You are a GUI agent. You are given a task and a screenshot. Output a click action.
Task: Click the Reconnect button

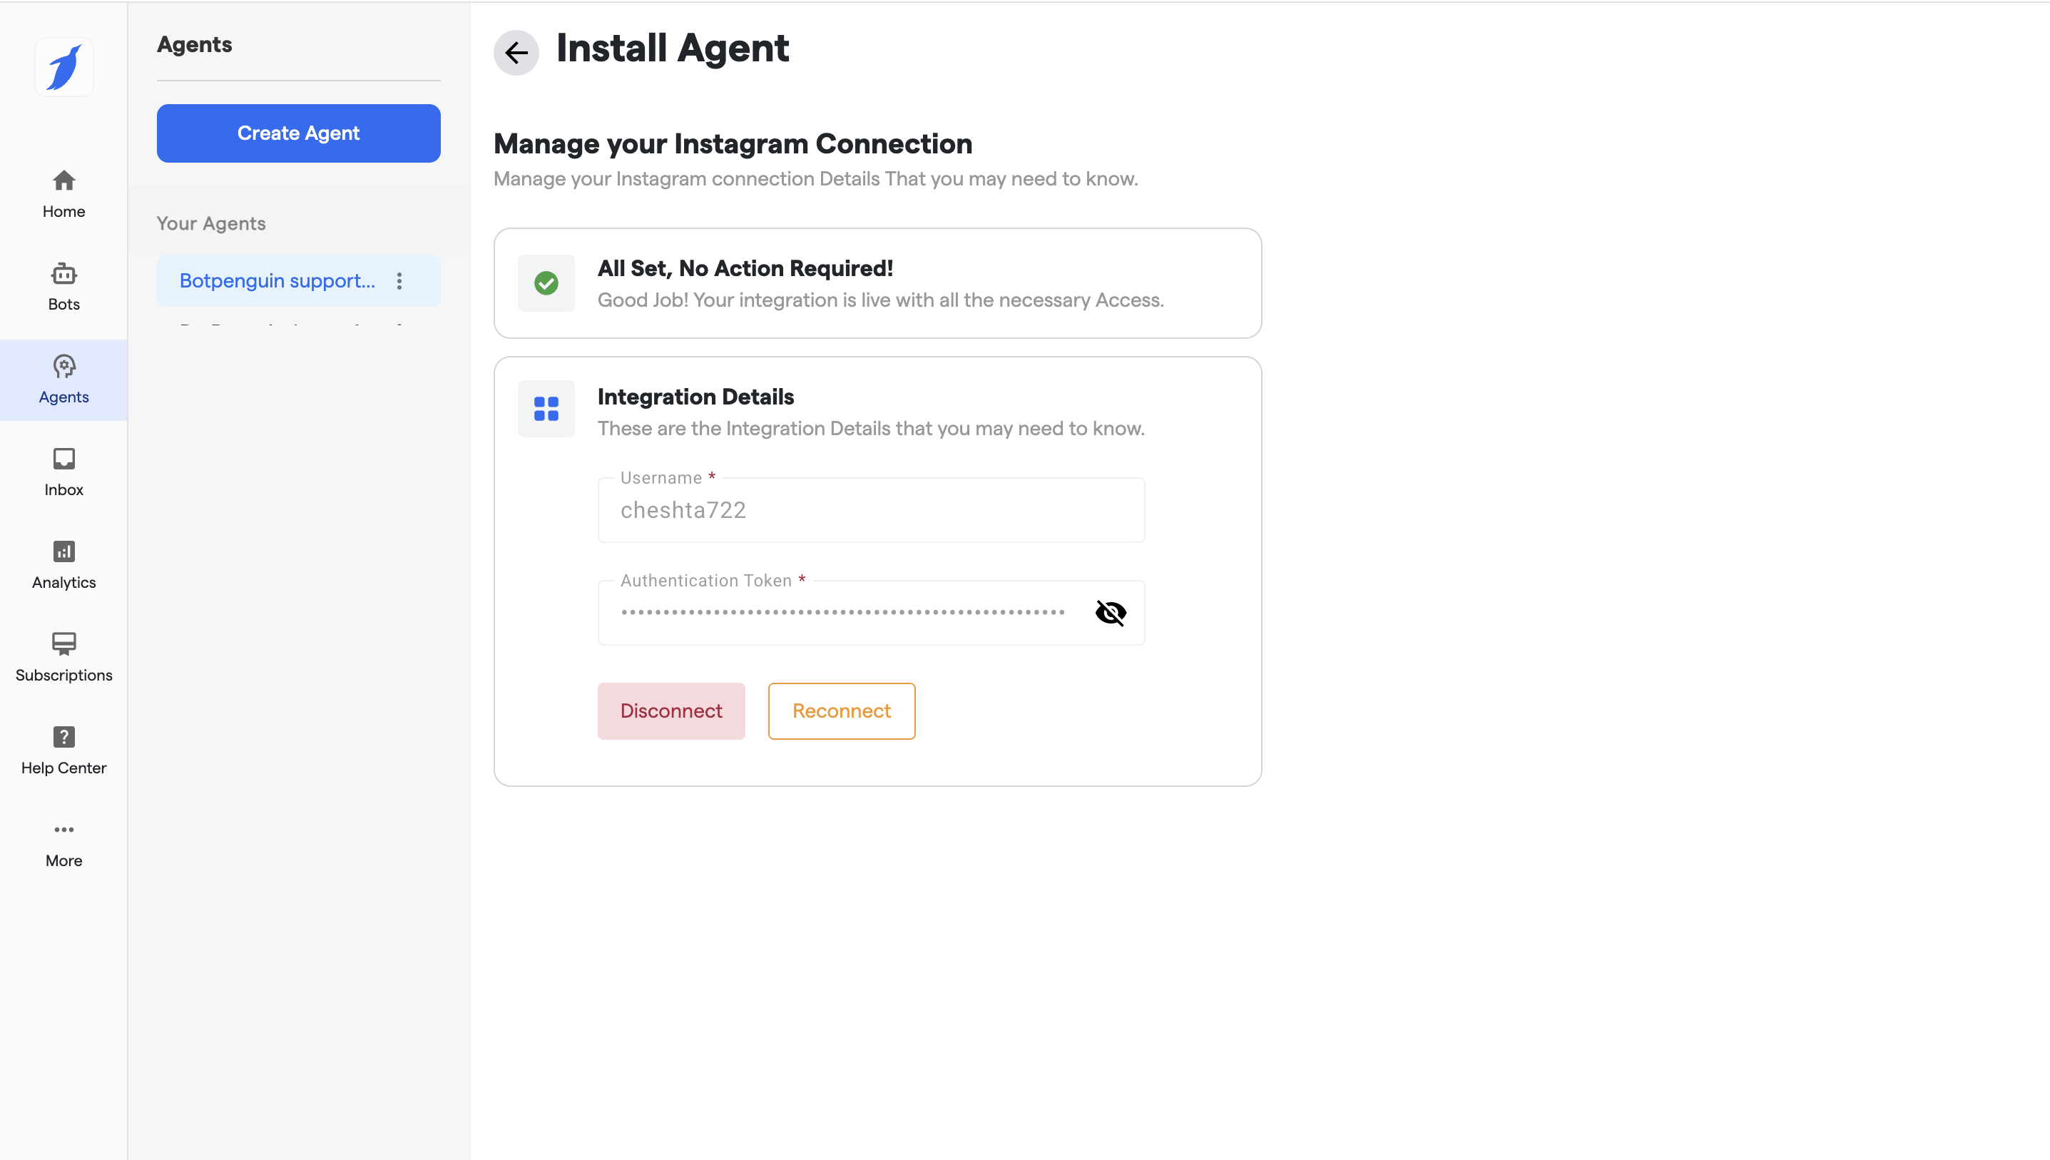tap(841, 711)
